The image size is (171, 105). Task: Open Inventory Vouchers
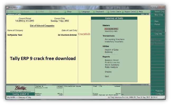114,42
